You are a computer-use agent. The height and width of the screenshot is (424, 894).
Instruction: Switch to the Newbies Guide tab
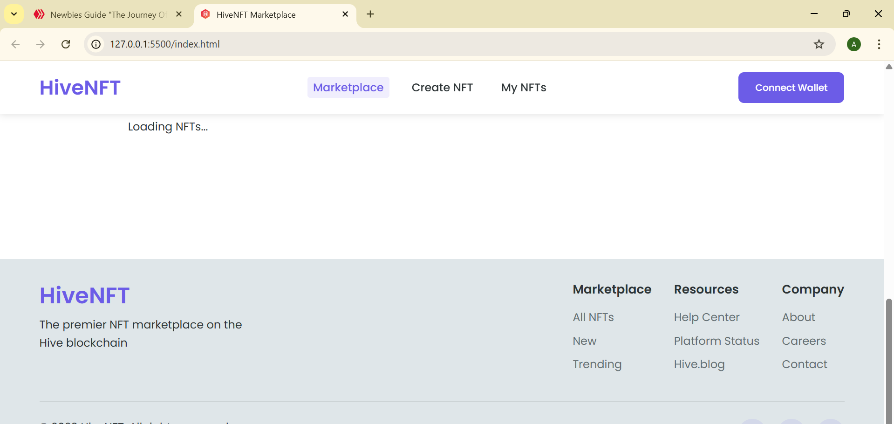point(108,14)
